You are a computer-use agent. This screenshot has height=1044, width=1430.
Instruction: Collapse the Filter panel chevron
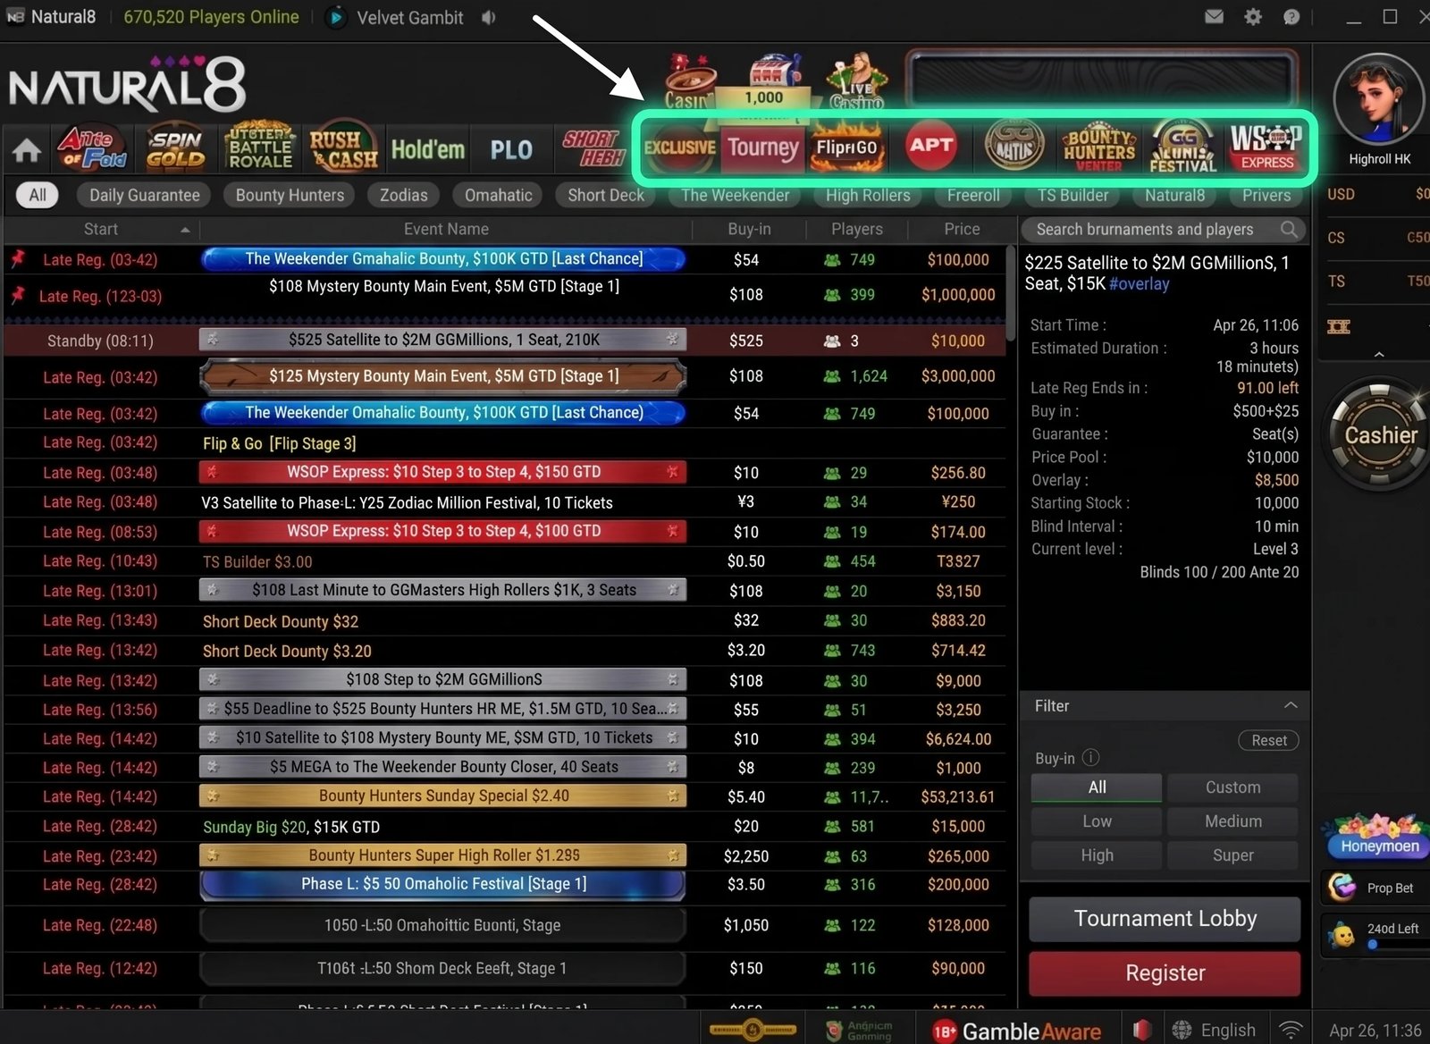(x=1291, y=706)
